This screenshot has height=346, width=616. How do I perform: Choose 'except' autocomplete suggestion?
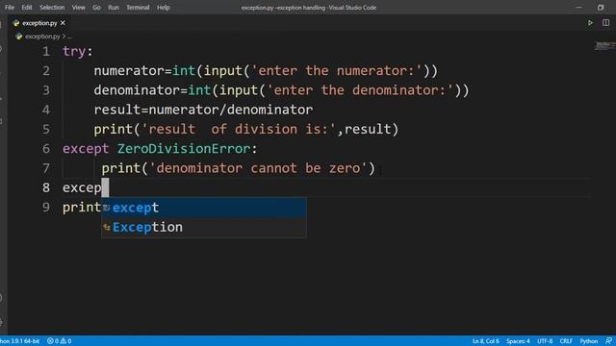(x=204, y=208)
